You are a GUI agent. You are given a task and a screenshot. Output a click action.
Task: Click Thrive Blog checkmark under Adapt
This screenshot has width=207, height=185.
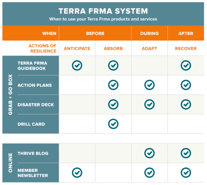pos(150,153)
